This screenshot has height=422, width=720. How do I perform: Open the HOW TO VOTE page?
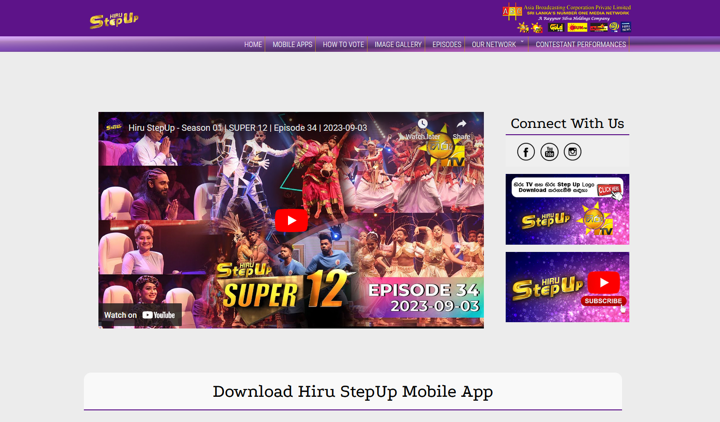click(x=343, y=45)
